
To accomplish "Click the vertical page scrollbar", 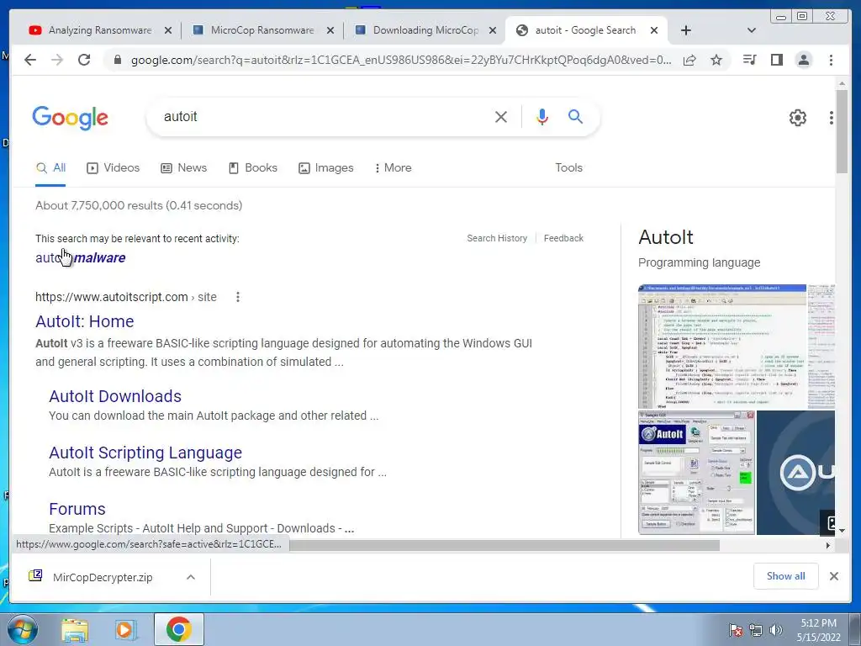I will tap(842, 132).
